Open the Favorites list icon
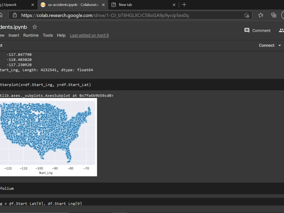Viewport: 284px width, 213px height. click(261, 15)
